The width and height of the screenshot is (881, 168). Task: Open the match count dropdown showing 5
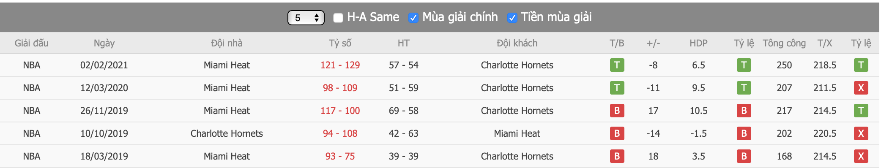[x=306, y=18]
